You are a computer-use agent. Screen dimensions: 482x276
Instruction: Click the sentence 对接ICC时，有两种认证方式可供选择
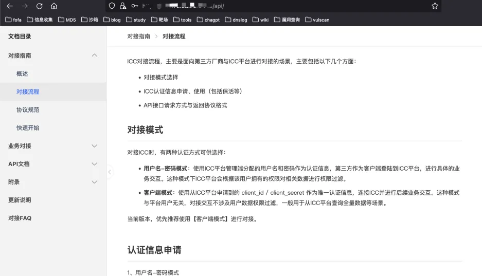click(177, 153)
